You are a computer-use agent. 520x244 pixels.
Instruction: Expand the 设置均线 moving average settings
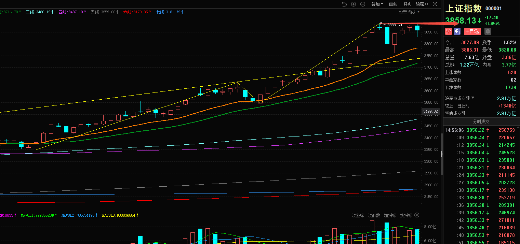click(409, 12)
